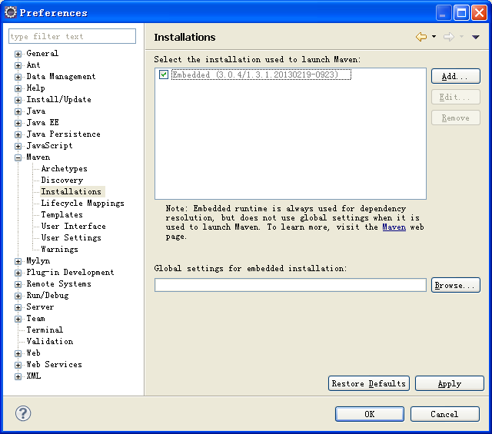492x434 pixels.
Task: Expand the Web Services node
Action: (x=18, y=365)
